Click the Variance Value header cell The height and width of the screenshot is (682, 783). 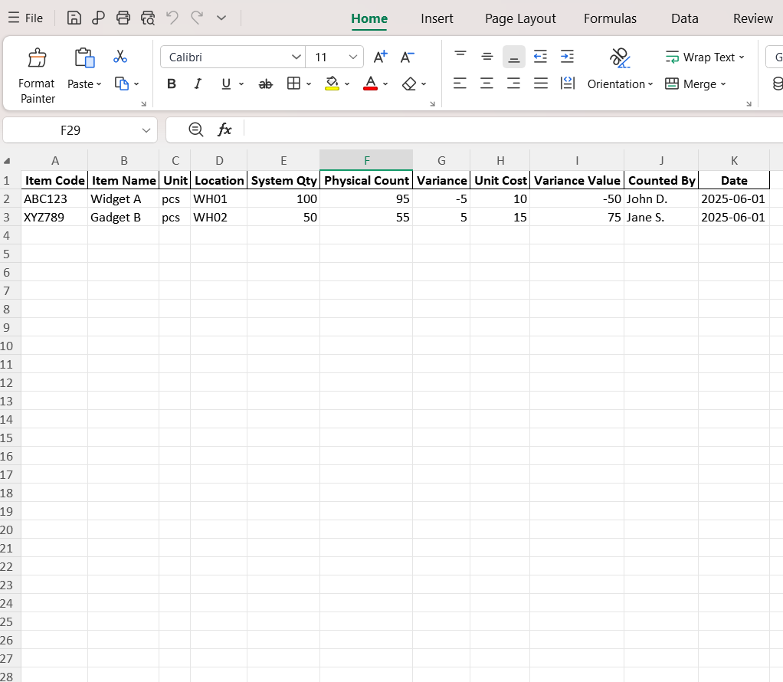tap(577, 180)
